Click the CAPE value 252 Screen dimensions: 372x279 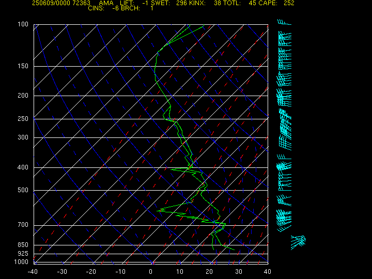point(289,3)
